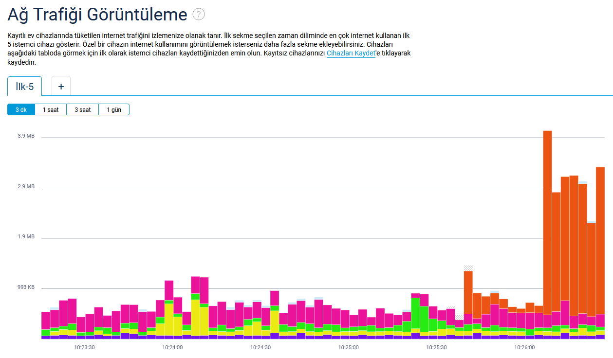Click the 3.9 MB axis label
The width and height of the screenshot is (613, 358).
click(x=26, y=136)
